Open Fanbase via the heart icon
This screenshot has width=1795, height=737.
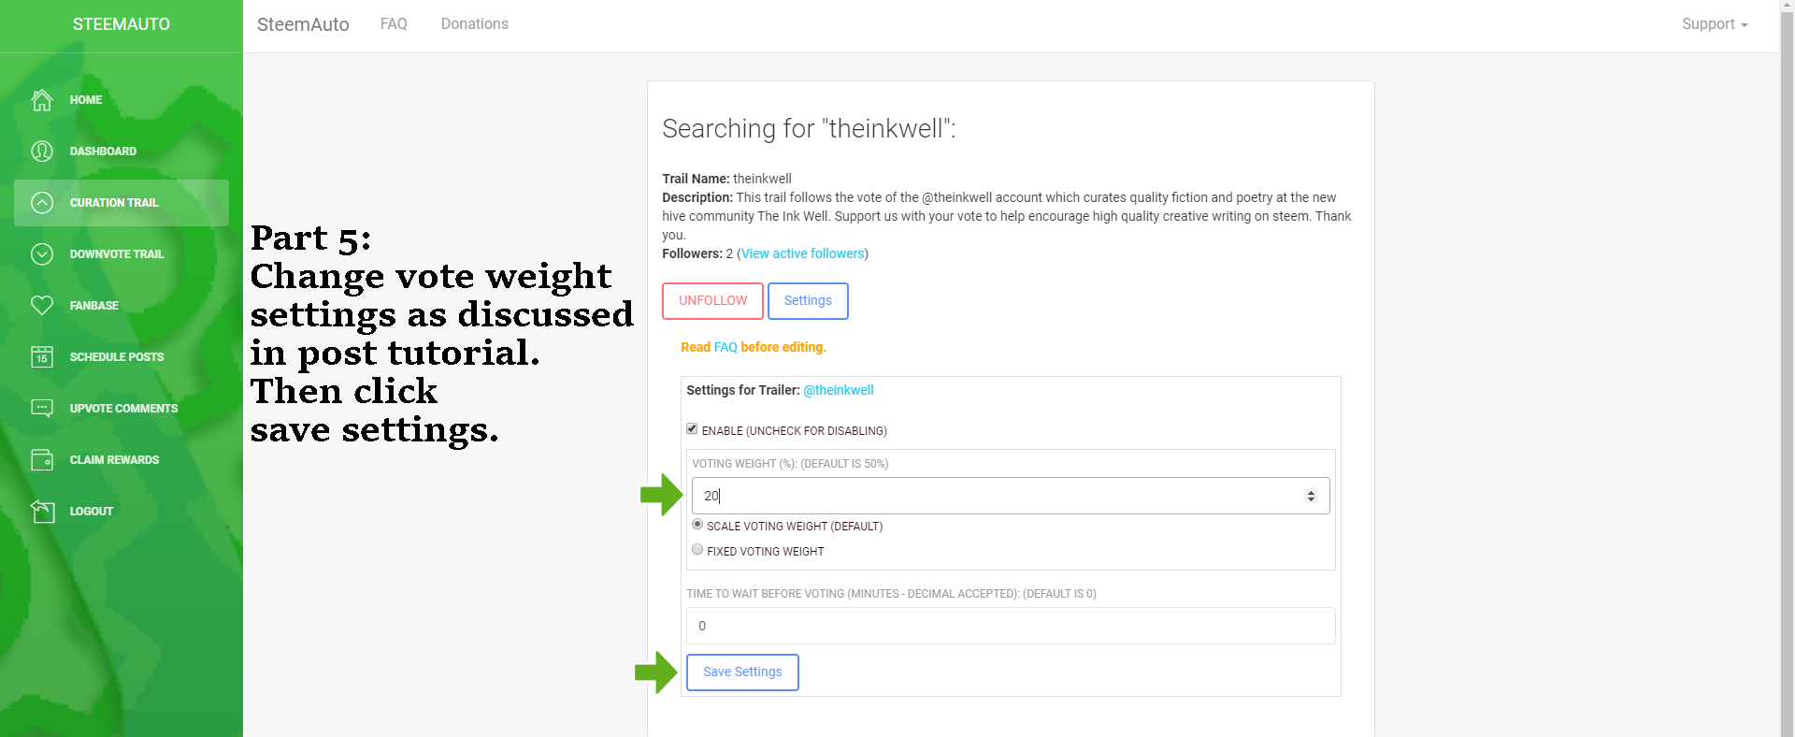click(42, 306)
